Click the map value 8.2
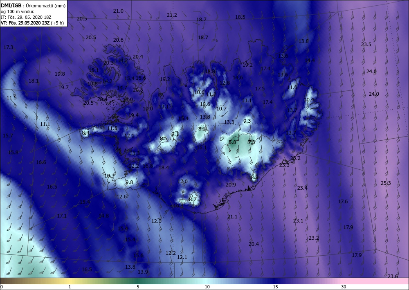This screenshot has height=290, width=409. [202, 128]
